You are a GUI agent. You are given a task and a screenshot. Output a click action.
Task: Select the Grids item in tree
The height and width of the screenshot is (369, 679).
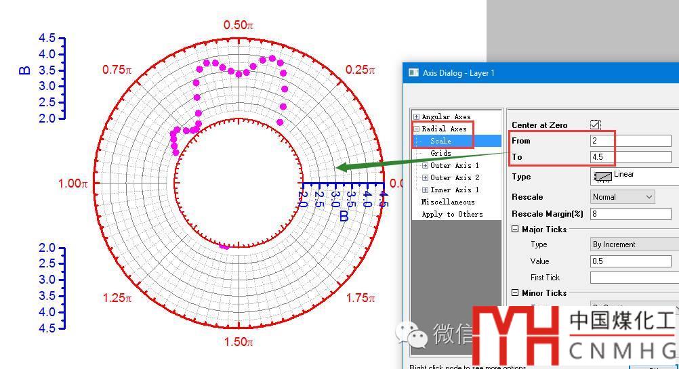click(x=440, y=153)
